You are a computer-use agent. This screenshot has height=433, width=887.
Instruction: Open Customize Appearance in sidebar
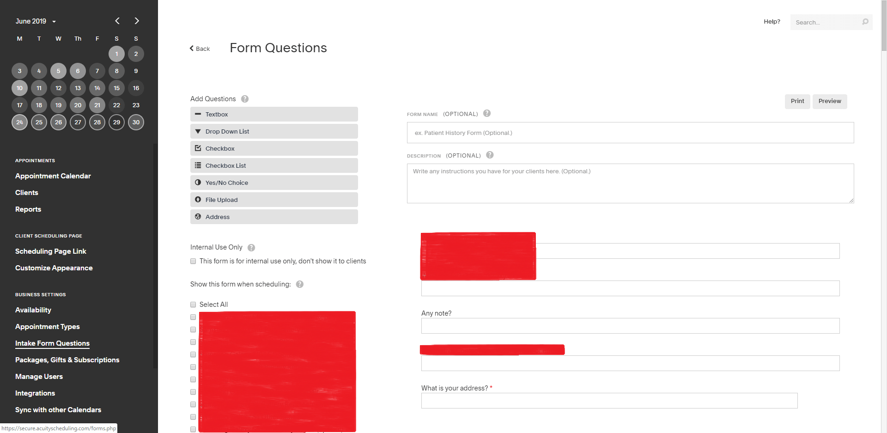tap(54, 268)
